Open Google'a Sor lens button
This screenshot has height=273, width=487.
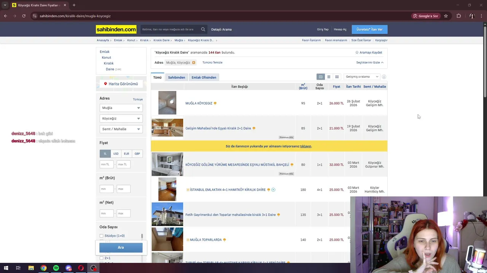pos(425,16)
